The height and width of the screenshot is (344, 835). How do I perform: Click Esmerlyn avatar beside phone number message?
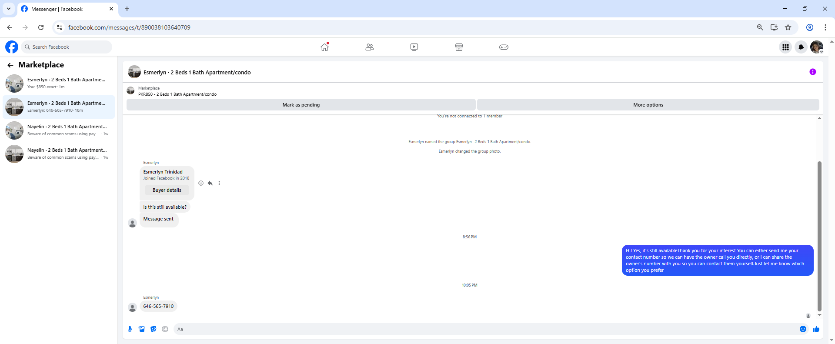133,307
